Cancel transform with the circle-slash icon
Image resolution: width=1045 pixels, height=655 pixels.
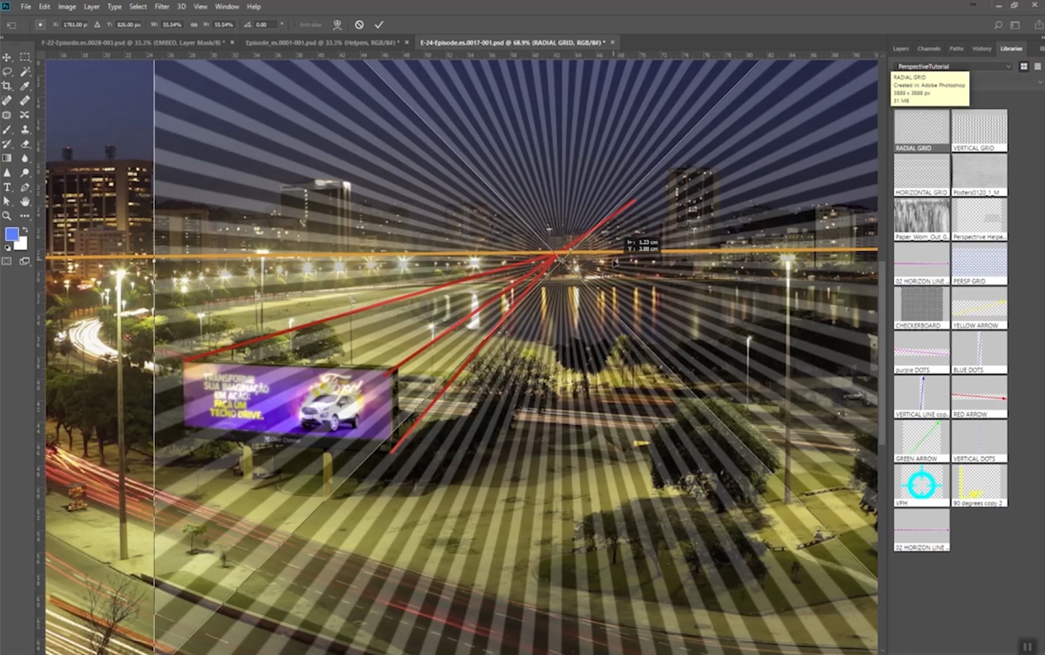[359, 25]
